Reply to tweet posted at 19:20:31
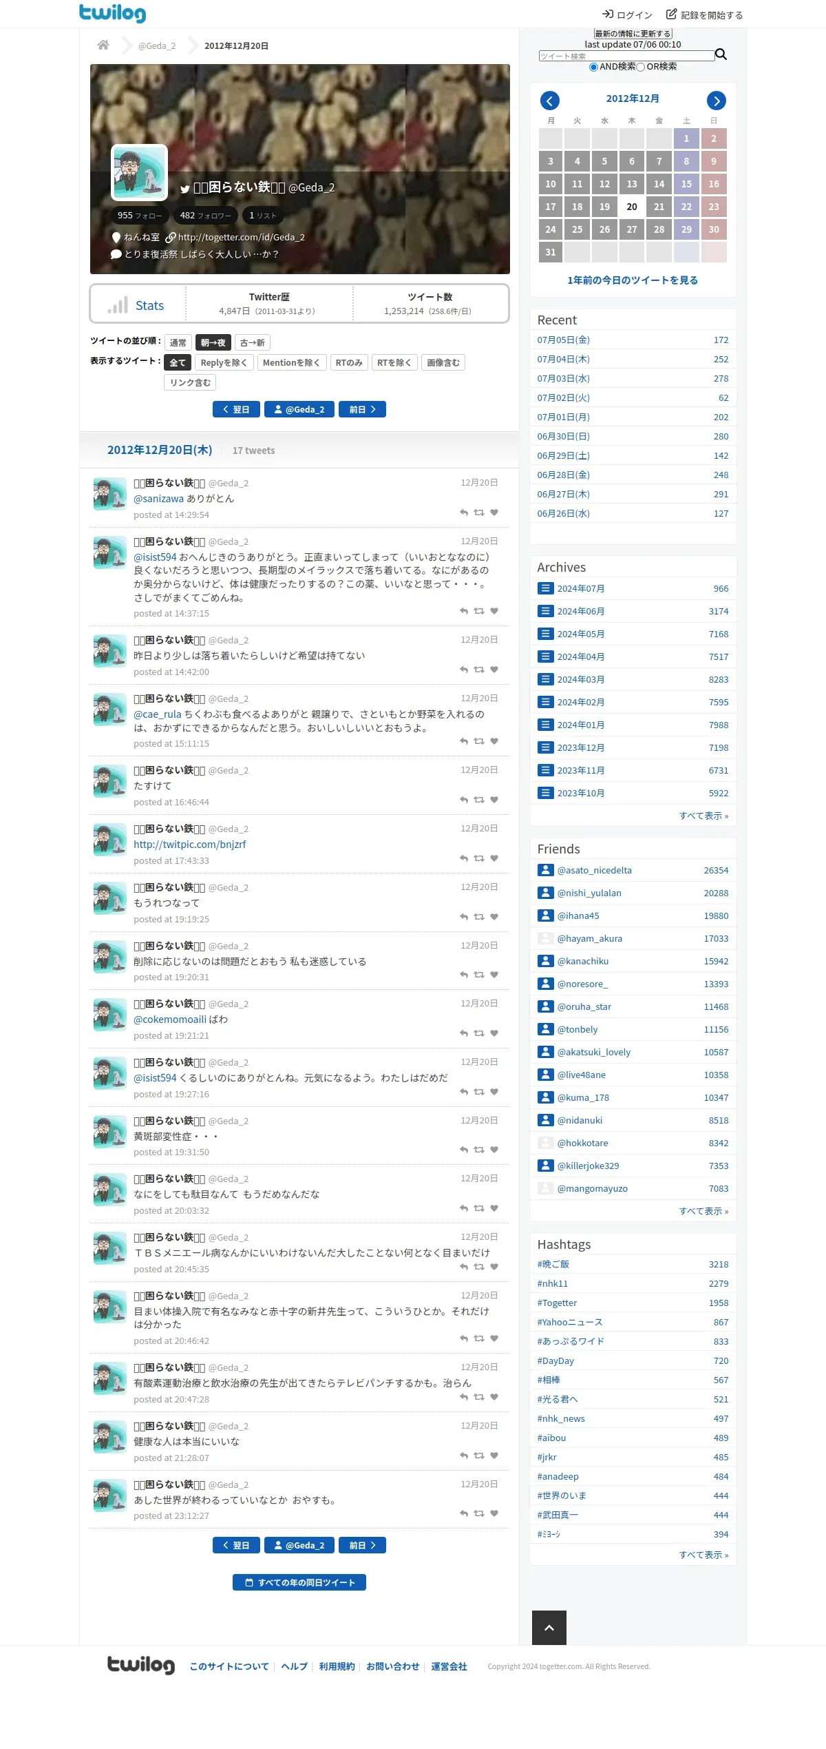Image resolution: width=826 pixels, height=1749 pixels. pos(464,975)
